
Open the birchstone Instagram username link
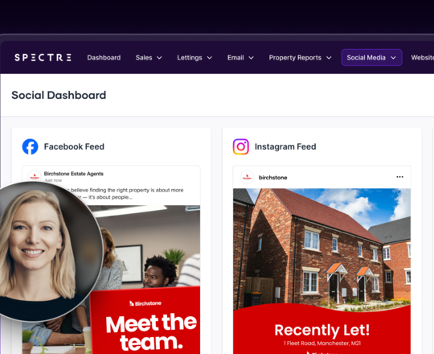pos(273,178)
